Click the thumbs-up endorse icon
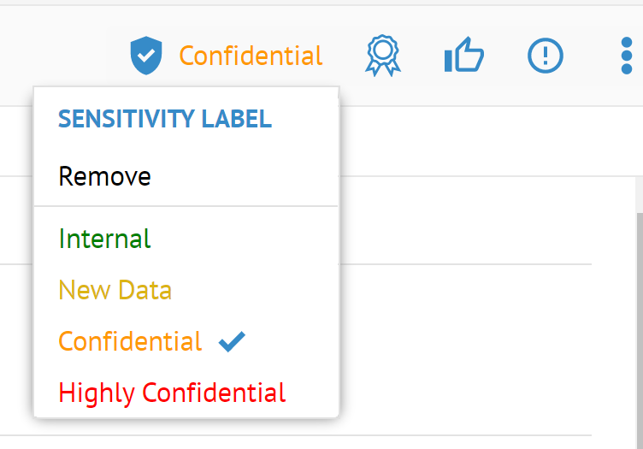 click(x=463, y=57)
